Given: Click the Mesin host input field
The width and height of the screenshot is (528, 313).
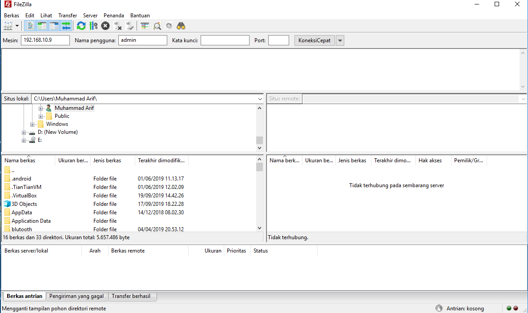Looking at the screenshot, I should click(45, 40).
